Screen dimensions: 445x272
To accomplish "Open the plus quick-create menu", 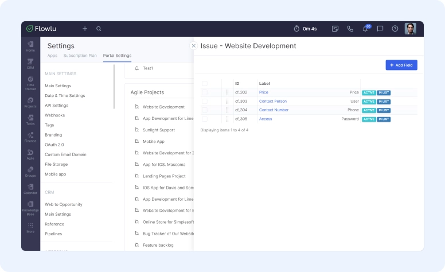I will pyautogui.click(x=85, y=29).
